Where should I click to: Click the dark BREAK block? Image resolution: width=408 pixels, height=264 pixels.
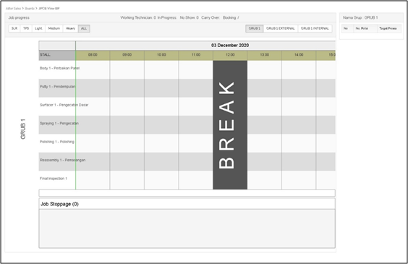[230, 125]
